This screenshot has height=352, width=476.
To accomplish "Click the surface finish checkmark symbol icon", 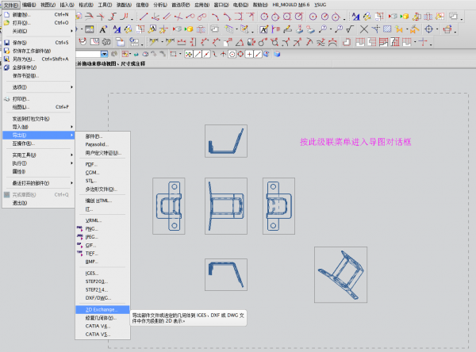I will (351, 29).
